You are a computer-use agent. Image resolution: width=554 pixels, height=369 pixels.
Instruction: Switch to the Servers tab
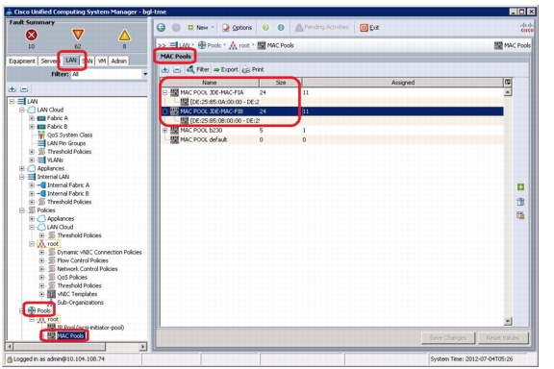48,61
